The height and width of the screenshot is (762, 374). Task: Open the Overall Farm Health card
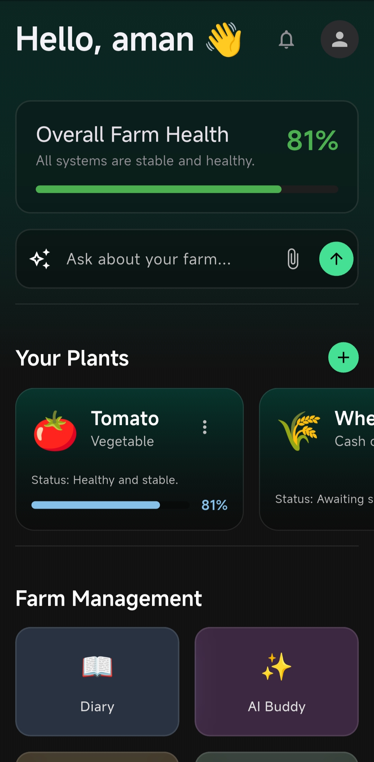tap(187, 157)
